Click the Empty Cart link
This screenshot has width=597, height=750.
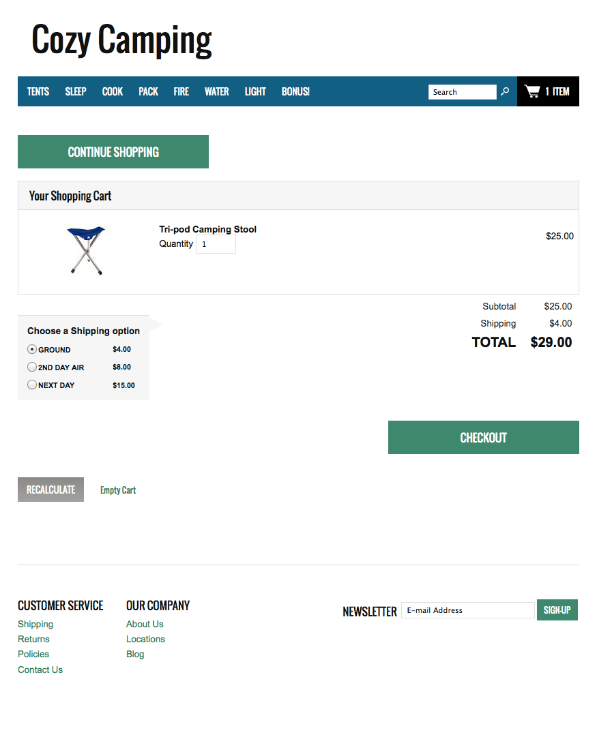pos(118,490)
